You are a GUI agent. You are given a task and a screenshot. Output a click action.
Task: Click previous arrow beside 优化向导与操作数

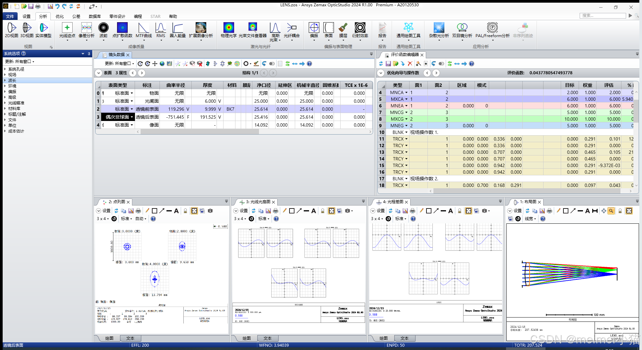click(x=427, y=73)
